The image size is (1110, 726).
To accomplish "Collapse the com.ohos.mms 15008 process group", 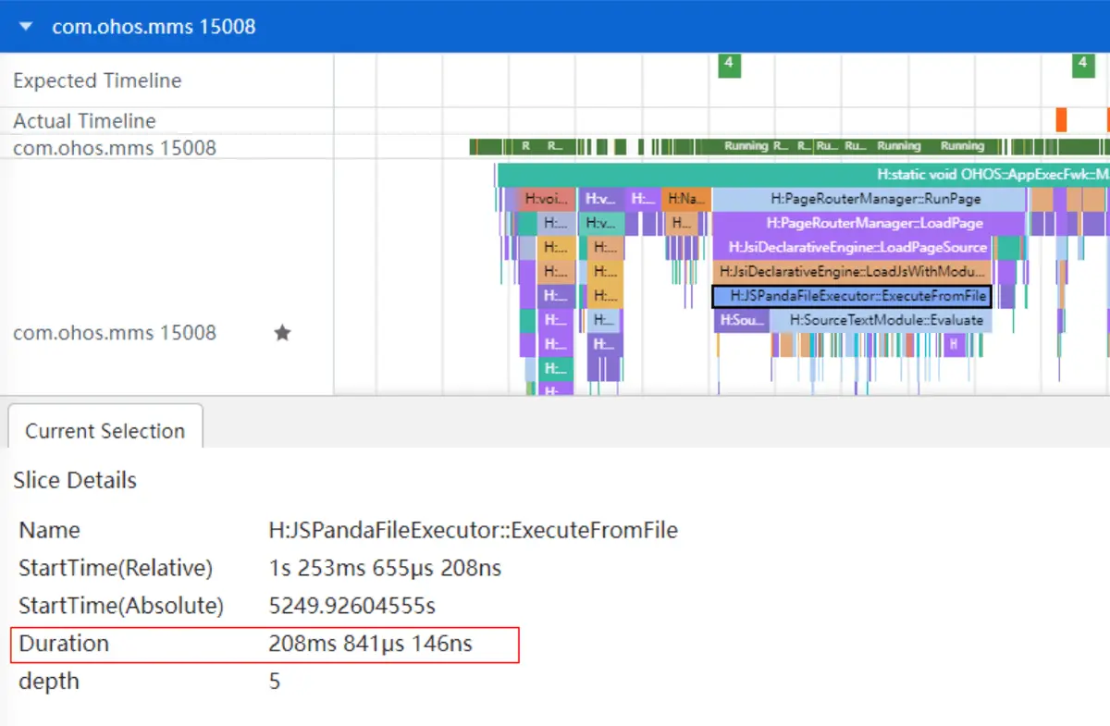I will pos(28,27).
